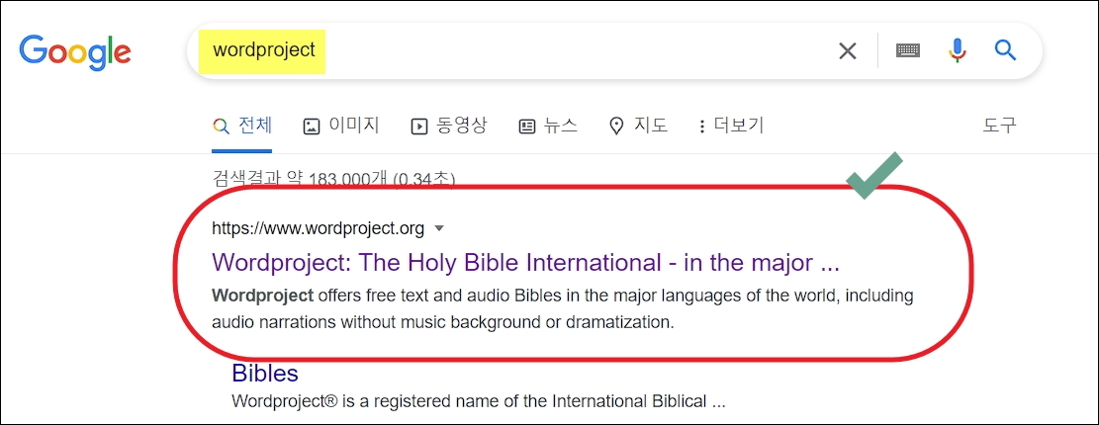Switch to the 이미지 (Images) tab
The image size is (1099, 425).
coord(340,127)
